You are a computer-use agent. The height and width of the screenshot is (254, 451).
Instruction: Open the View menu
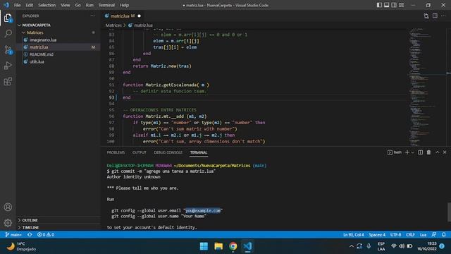click(x=66, y=5)
